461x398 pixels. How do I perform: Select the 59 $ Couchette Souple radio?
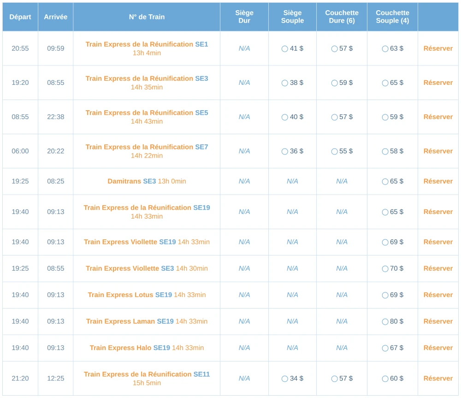click(385, 117)
